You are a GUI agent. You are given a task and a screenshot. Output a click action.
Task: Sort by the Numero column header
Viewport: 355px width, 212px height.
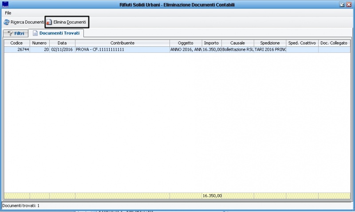[39, 43]
